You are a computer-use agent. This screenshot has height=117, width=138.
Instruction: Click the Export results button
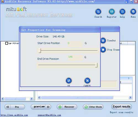point(121,107)
